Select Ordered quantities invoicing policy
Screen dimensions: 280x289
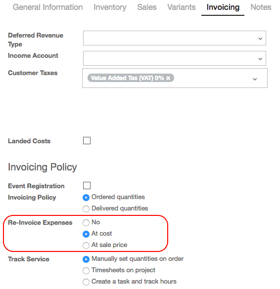click(x=86, y=198)
